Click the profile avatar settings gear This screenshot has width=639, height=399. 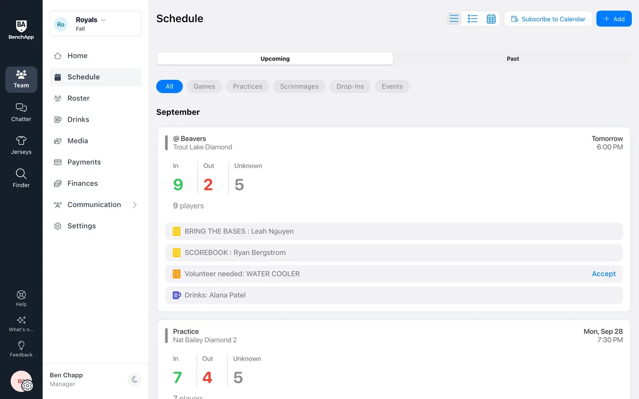click(27, 385)
